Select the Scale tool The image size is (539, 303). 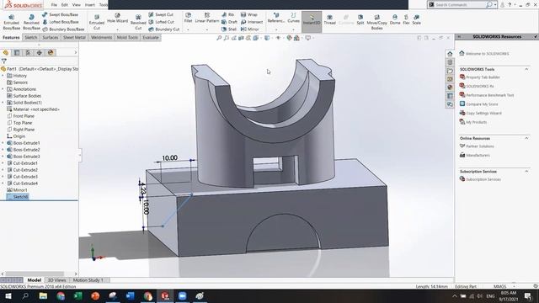point(416,19)
